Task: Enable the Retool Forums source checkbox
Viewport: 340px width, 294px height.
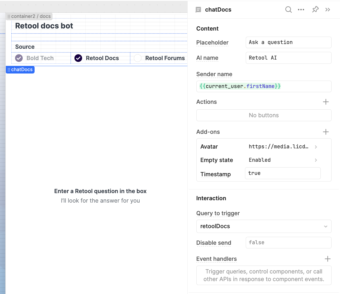Action: (x=138, y=58)
